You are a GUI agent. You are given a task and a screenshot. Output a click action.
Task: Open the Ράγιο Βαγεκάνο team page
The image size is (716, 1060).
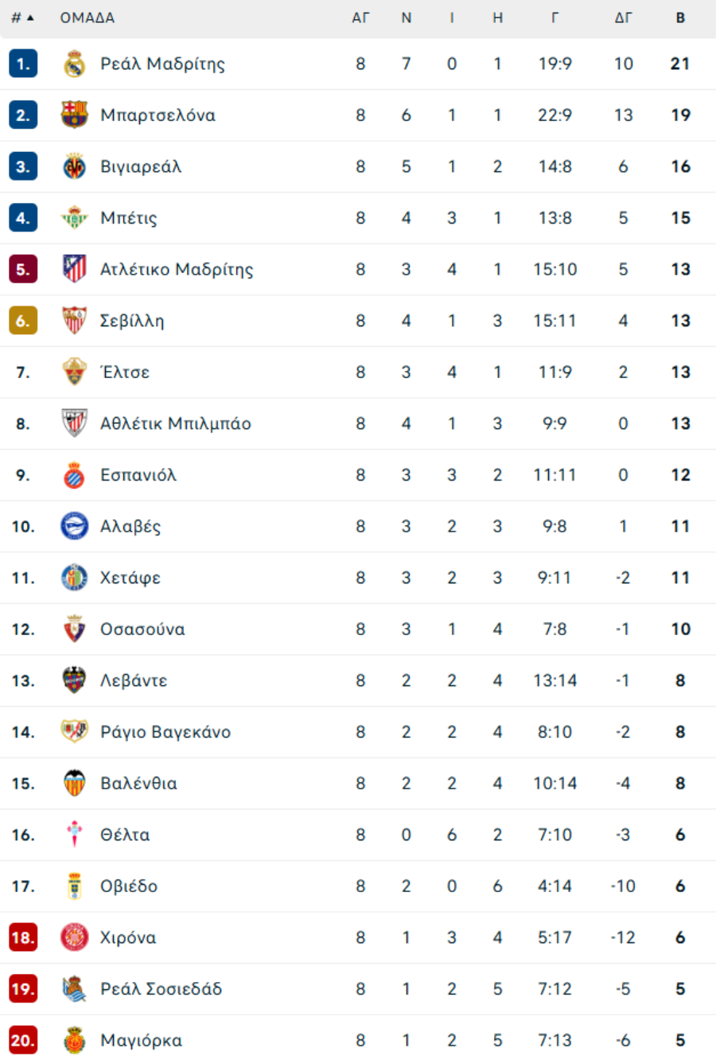[165, 732]
